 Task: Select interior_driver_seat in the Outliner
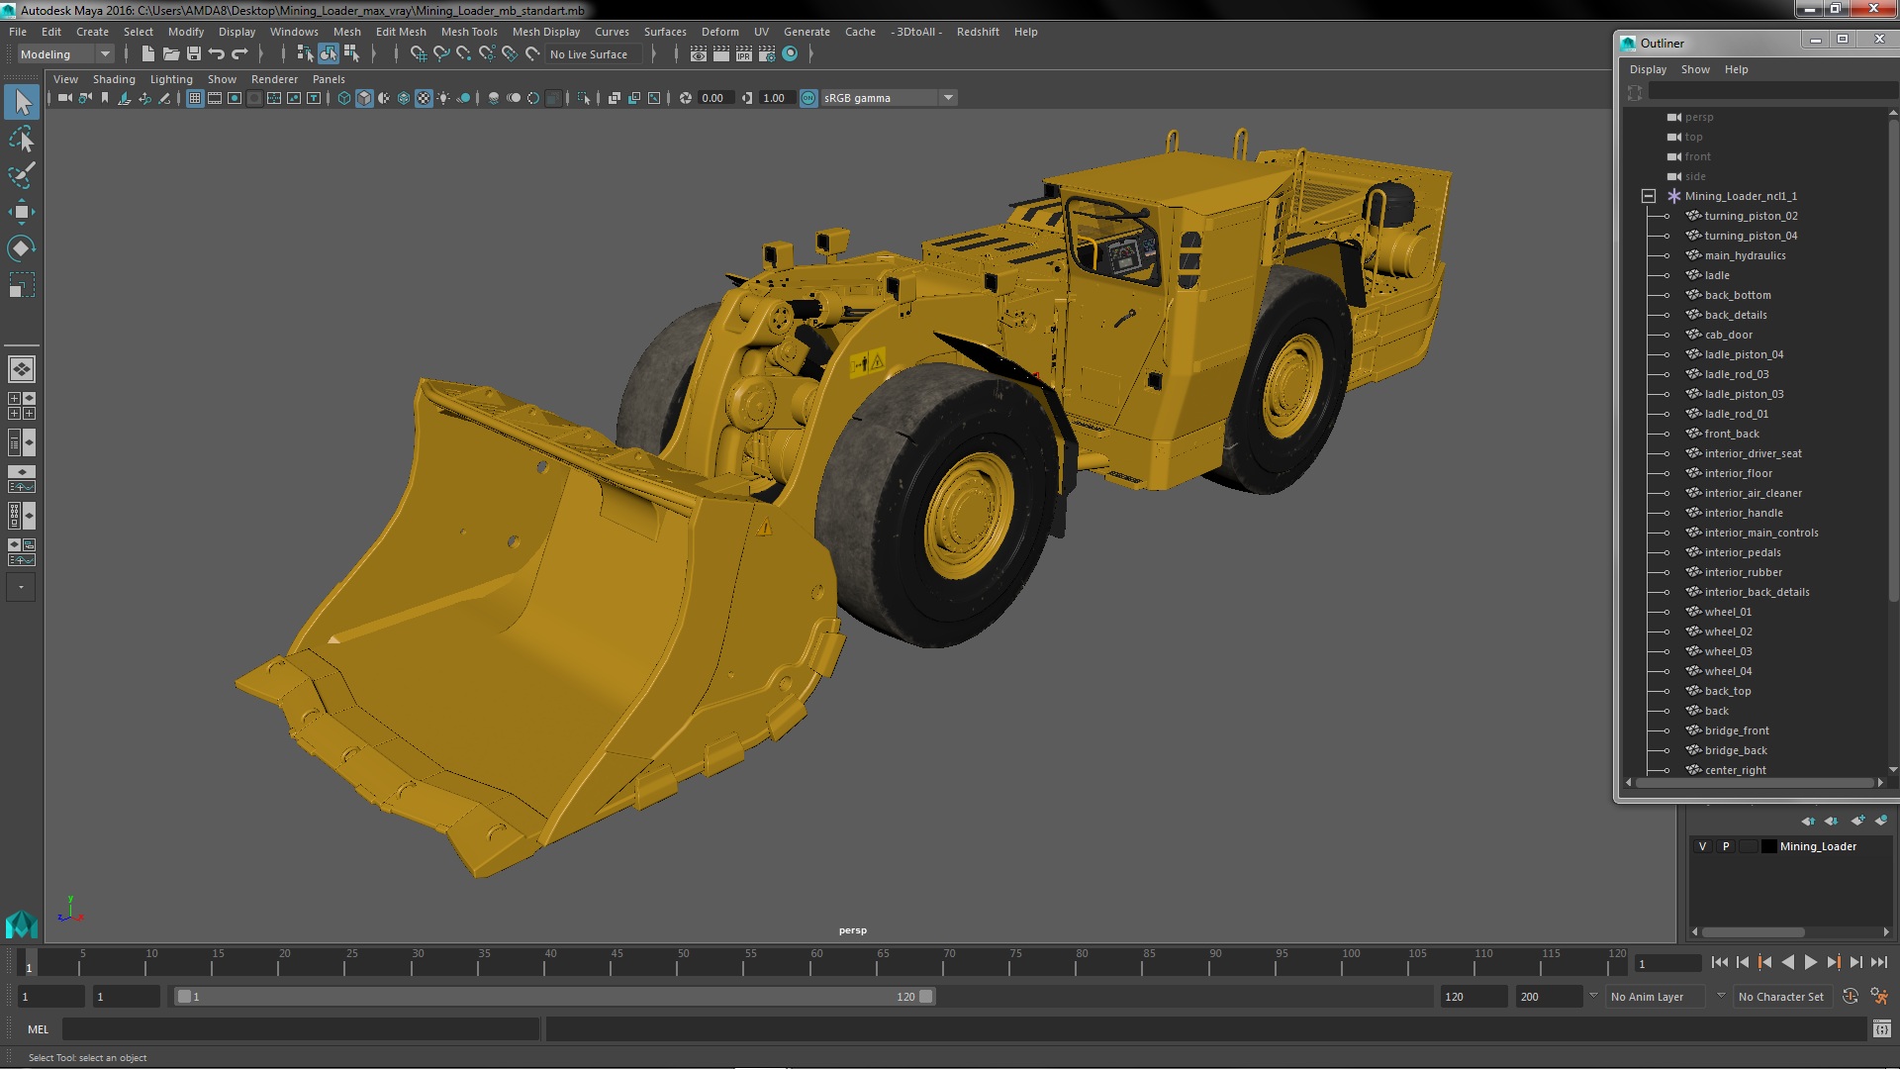click(1753, 453)
